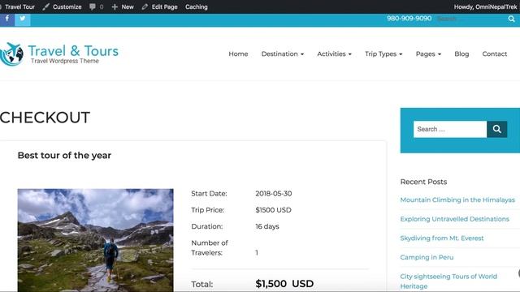This screenshot has height=292, width=520.
Task: Open Mountain Climbing in the Himalayas post
Action: pos(457,200)
